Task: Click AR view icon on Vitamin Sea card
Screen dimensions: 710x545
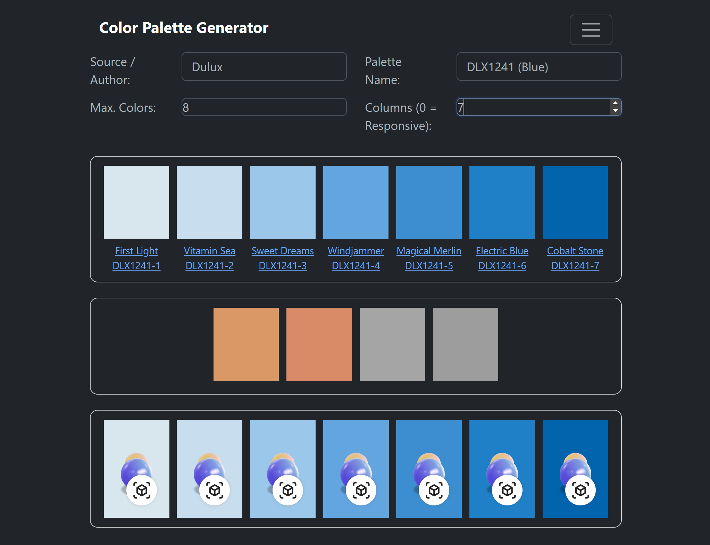Action: pyautogui.click(x=215, y=490)
